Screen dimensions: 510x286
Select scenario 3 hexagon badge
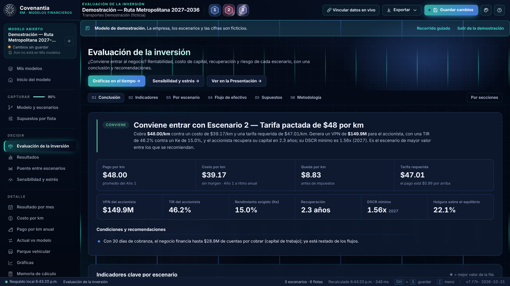(243, 10)
